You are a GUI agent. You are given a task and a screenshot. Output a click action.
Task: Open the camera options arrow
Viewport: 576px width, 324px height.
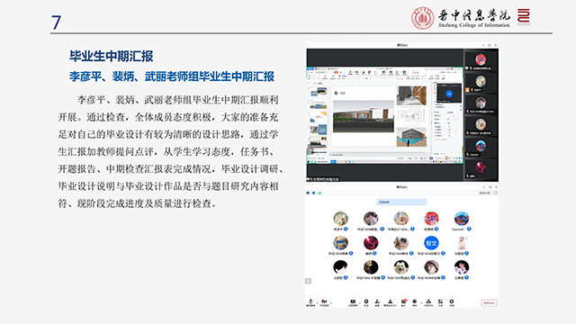pos(331,302)
